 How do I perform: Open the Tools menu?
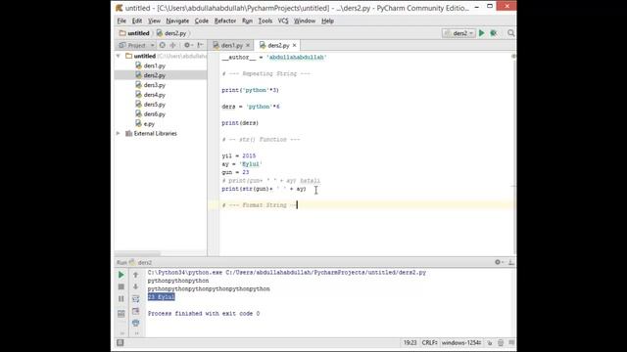click(x=265, y=21)
